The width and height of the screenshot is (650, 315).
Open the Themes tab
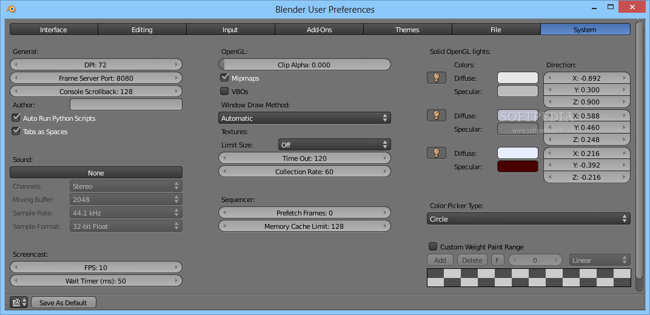tap(407, 30)
